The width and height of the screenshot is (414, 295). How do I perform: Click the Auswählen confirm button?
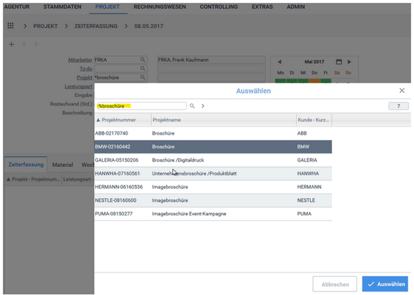click(x=385, y=284)
